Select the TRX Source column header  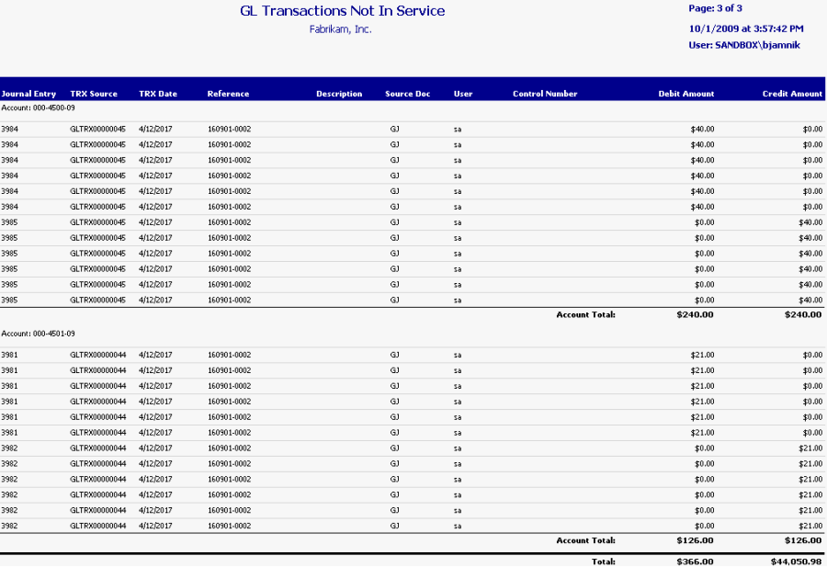pyautogui.click(x=94, y=94)
